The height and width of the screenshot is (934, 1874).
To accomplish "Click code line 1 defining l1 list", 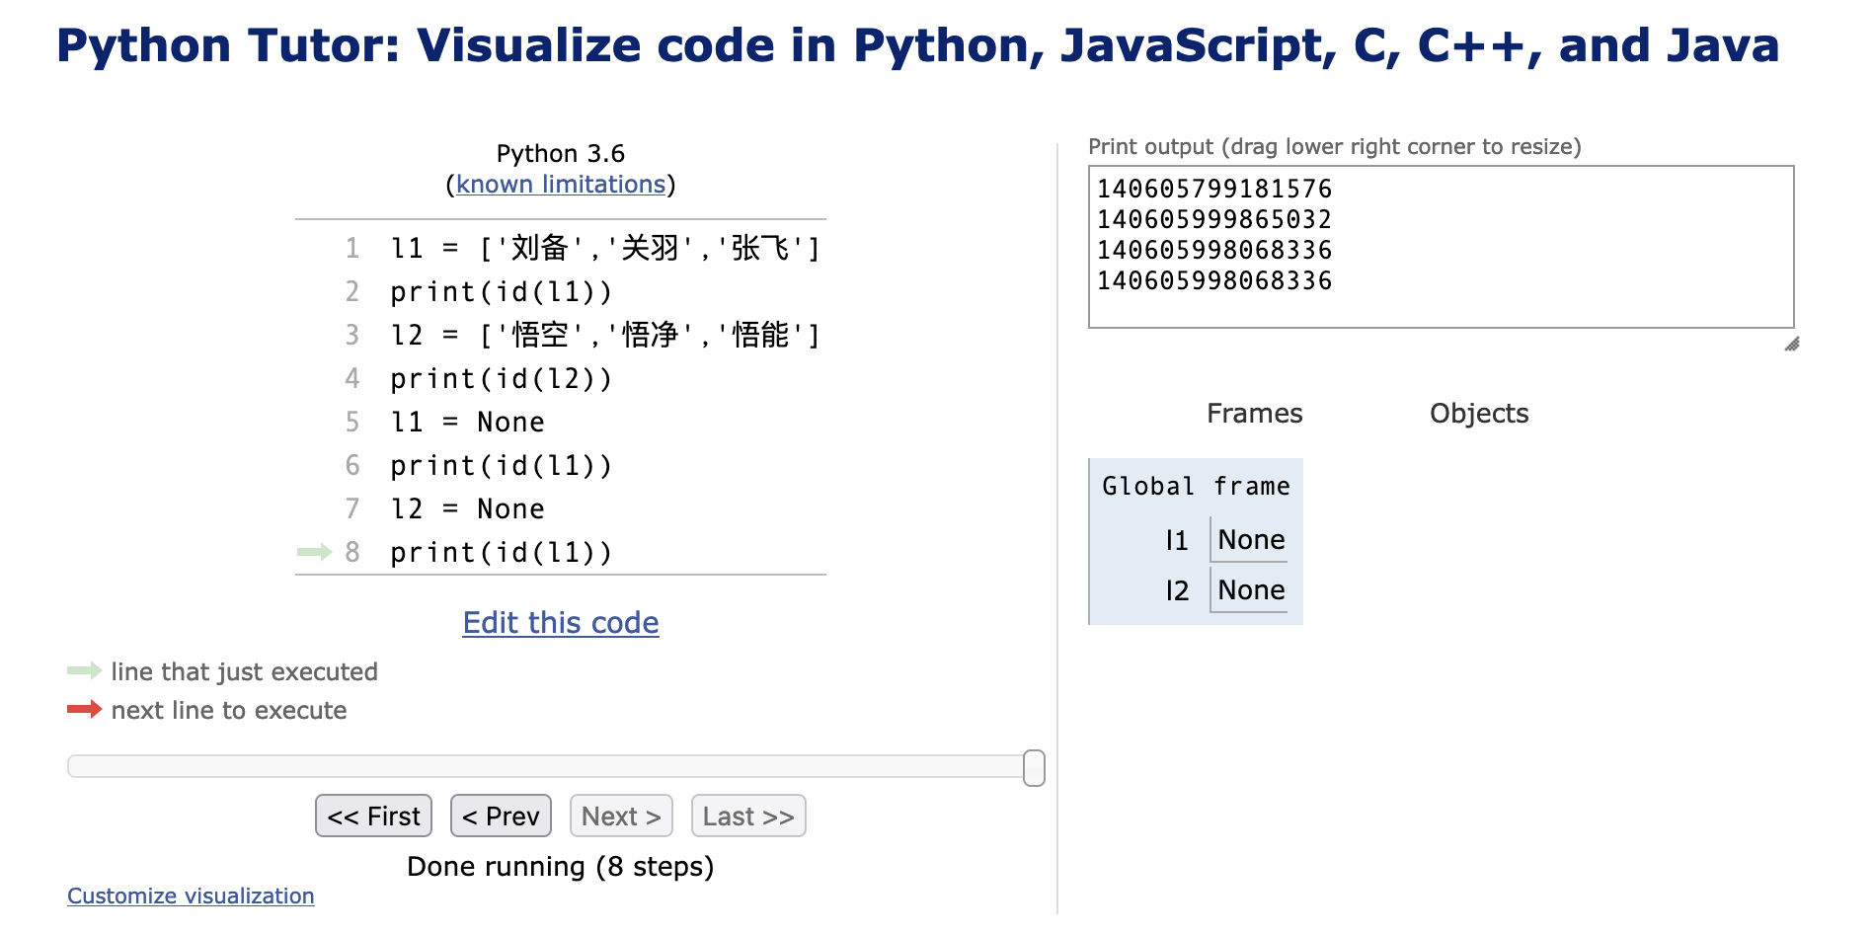I will coord(605,248).
